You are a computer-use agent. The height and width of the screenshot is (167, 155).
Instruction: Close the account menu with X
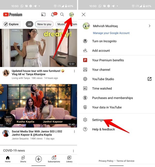pyautogui.click(x=84, y=14)
